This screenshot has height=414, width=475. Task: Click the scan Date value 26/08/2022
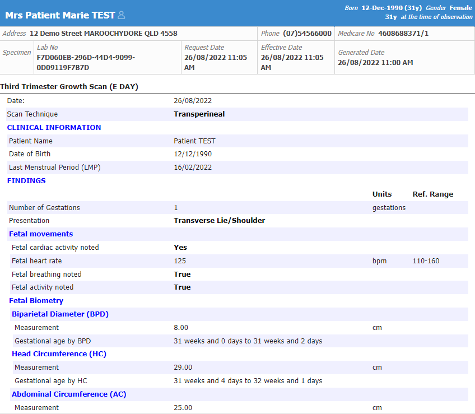[193, 101]
